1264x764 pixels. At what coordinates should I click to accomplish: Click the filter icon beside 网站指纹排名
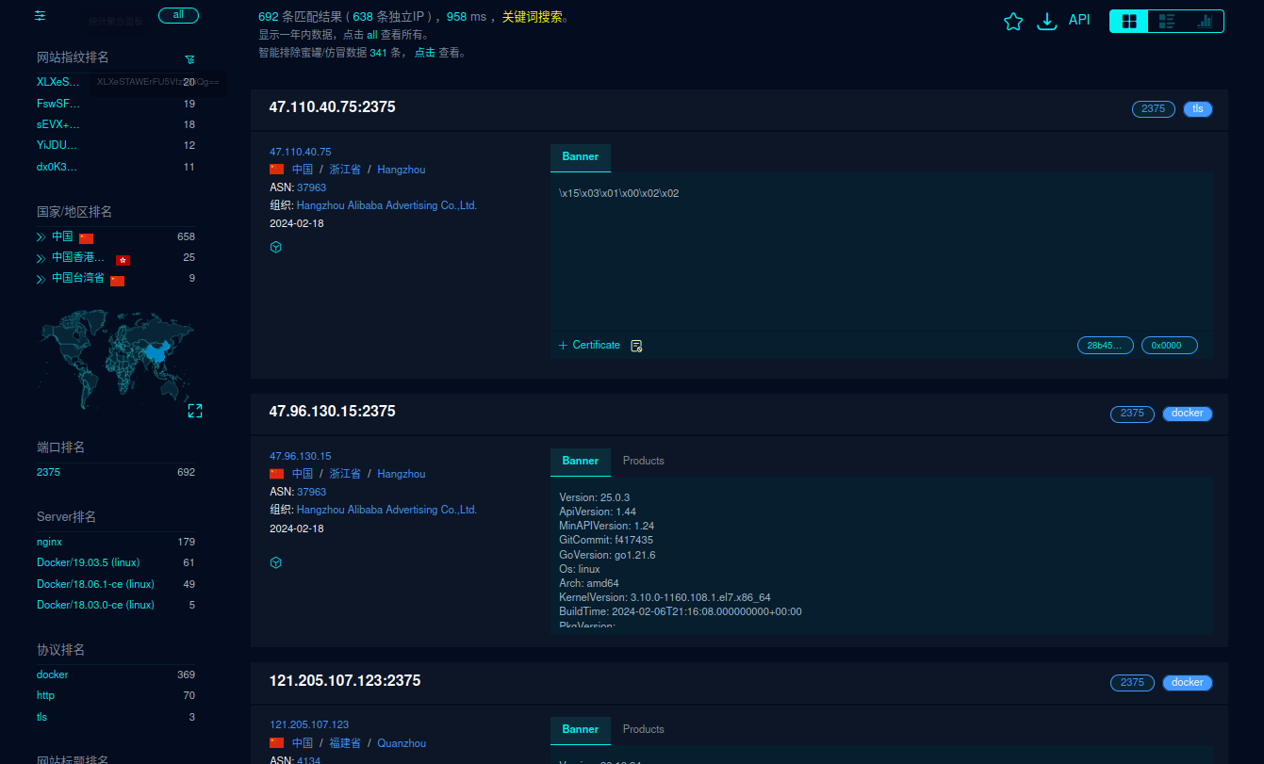tap(189, 59)
